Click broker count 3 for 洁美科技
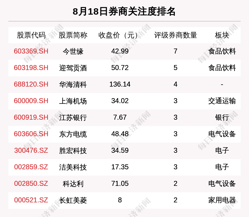 tap(175, 167)
